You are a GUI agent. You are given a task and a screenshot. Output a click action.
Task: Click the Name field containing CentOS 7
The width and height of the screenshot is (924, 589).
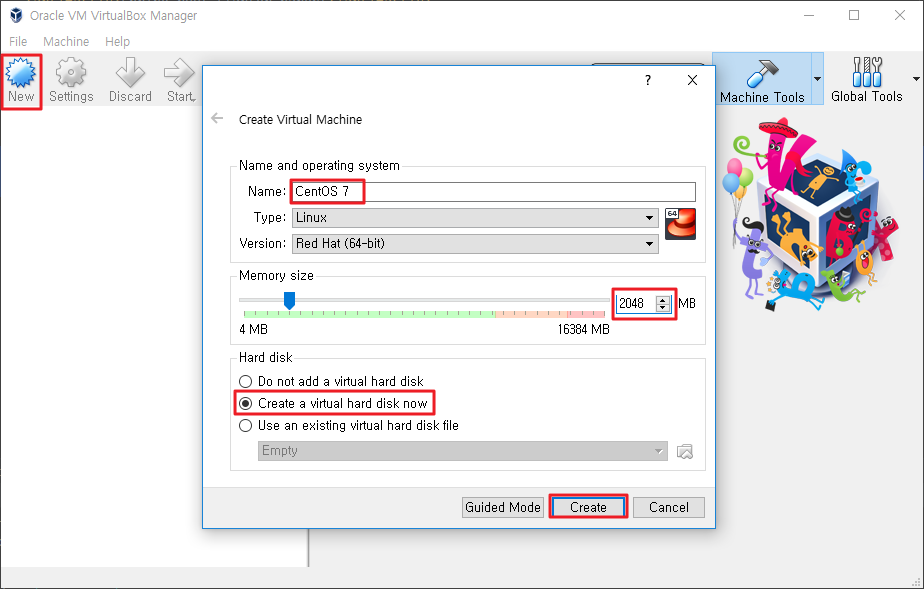click(494, 191)
